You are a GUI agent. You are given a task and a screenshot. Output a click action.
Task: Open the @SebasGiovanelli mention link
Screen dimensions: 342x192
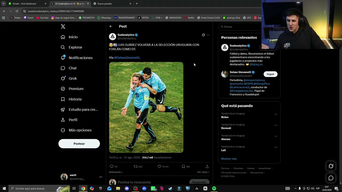[127, 58]
